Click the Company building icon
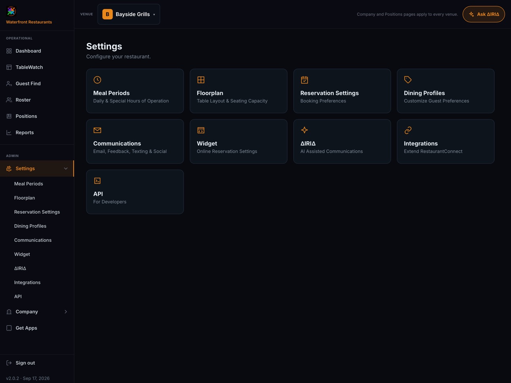This screenshot has width=511, height=383. (x=9, y=312)
